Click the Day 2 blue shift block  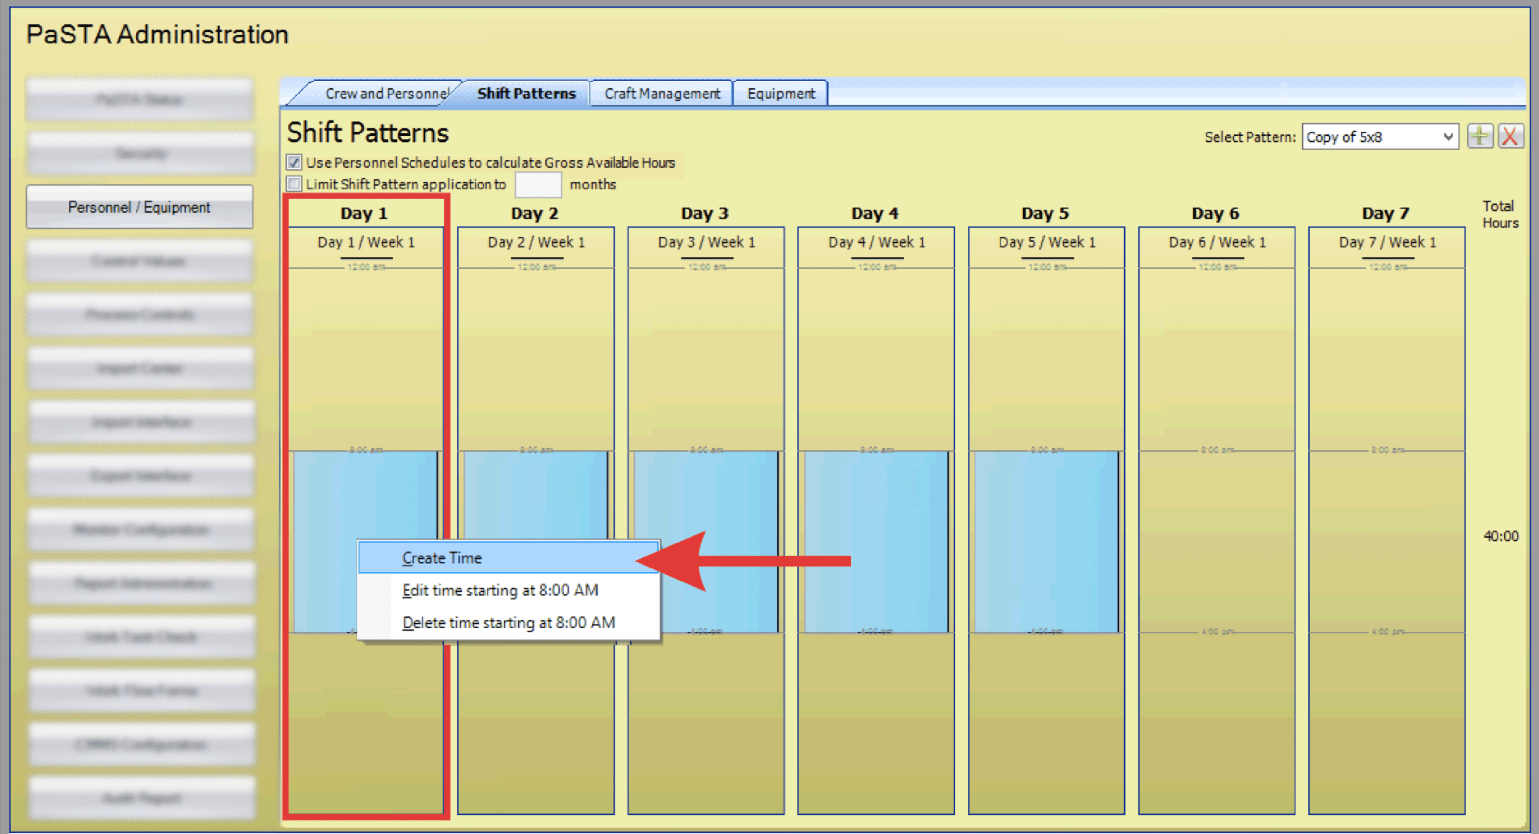click(x=535, y=493)
